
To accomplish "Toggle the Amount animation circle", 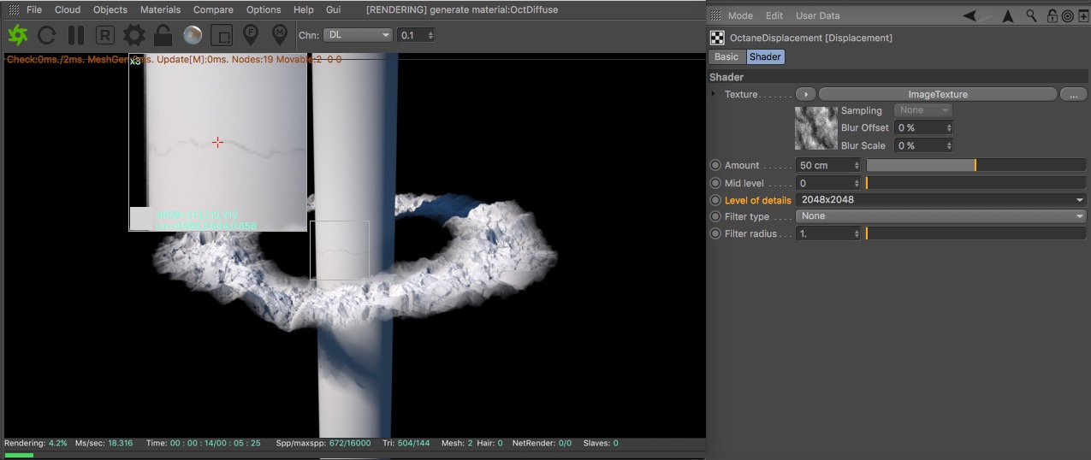I will point(715,165).
